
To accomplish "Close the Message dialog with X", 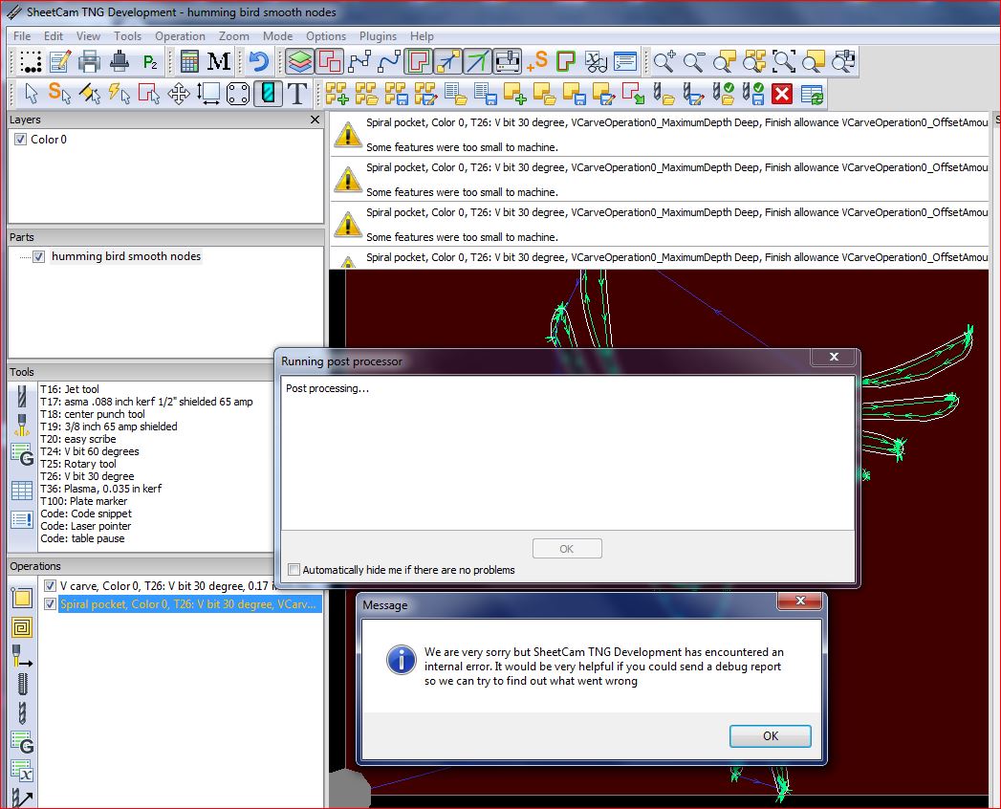I will point(800,601).
